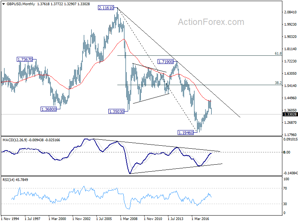Select the 2.11610 peak price label

[106, 8]
